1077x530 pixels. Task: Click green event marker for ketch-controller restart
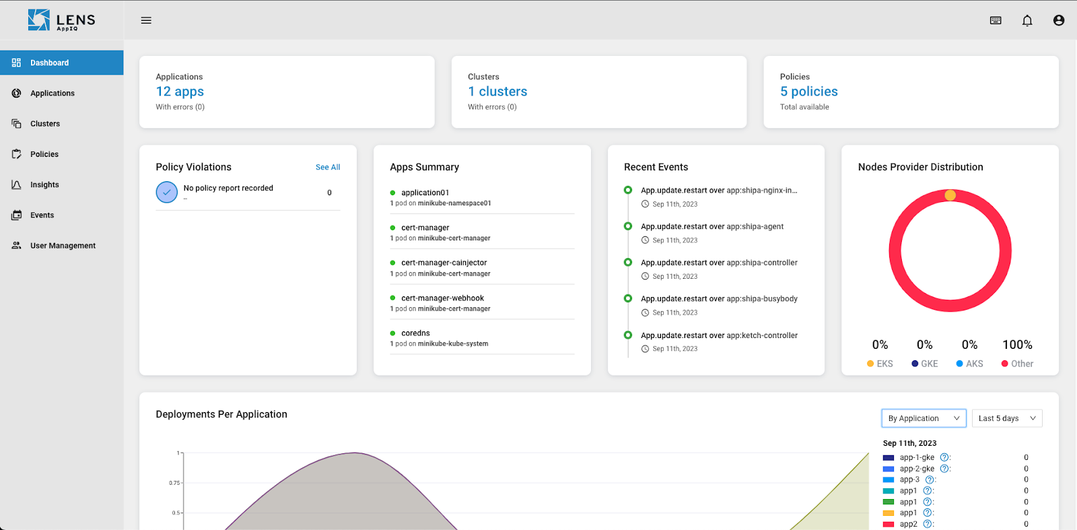point(628,335)
